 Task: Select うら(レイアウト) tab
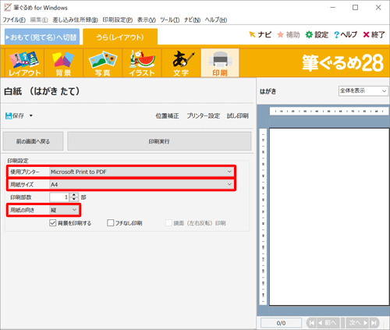coord(120,37)
